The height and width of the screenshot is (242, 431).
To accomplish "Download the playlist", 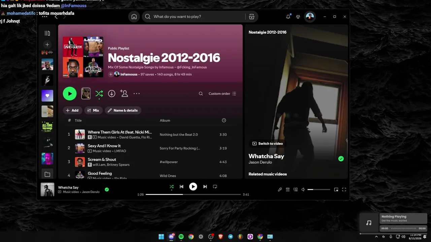I will point(111,94).
